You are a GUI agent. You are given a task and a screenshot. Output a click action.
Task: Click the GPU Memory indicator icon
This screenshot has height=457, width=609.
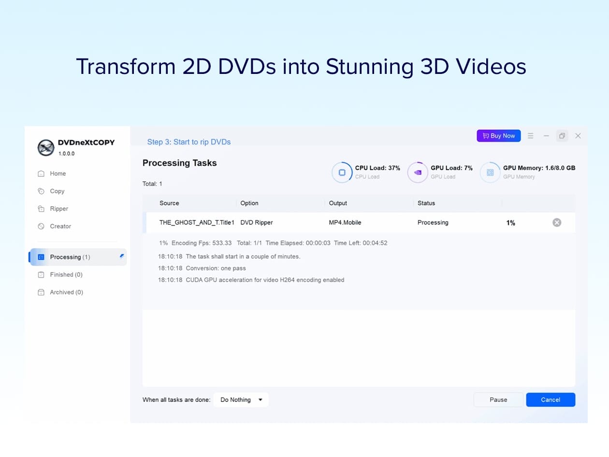[x=490, y=172]
